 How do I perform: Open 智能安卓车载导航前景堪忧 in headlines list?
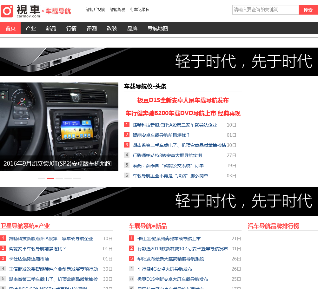(161, 135)
